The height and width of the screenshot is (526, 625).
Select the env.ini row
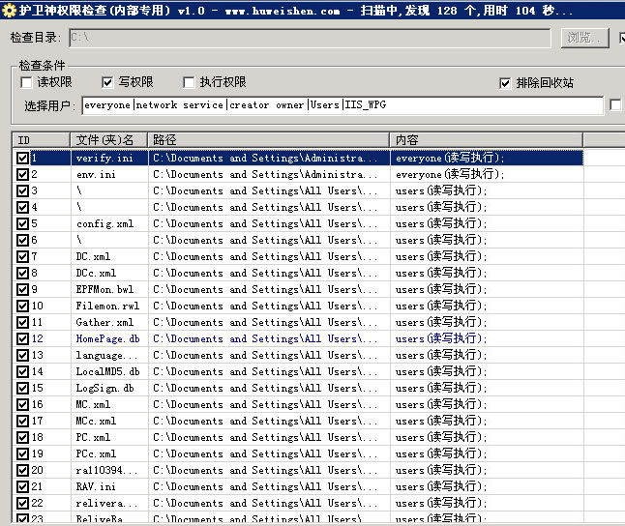tap(96, 174)
